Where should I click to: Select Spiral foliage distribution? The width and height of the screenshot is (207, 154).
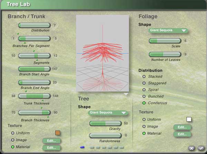144,90
